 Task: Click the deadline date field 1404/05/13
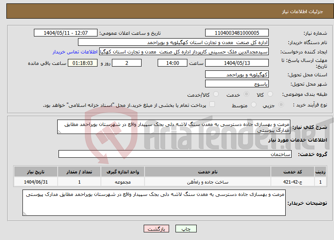237,63
